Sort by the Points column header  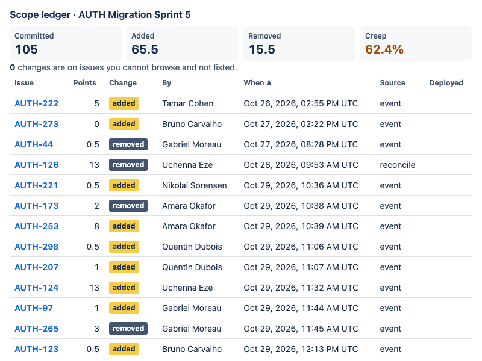tap(84, 83)
